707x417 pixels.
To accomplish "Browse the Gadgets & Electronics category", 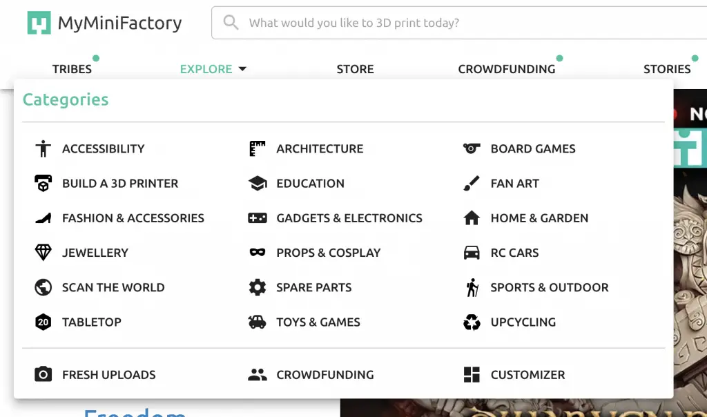I will (349, 218).
